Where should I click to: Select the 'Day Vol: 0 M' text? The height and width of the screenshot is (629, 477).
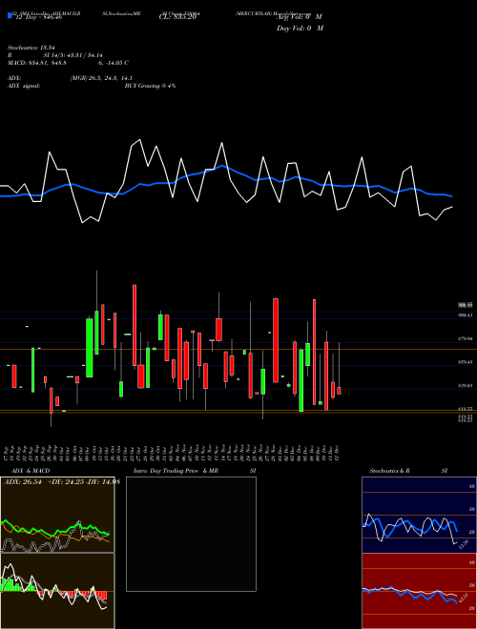coord(300,28)
